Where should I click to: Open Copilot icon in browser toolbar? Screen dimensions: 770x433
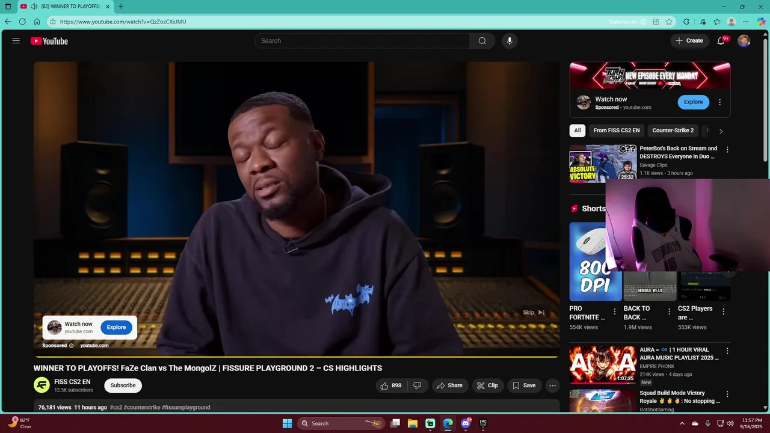[x=761, y=22]
